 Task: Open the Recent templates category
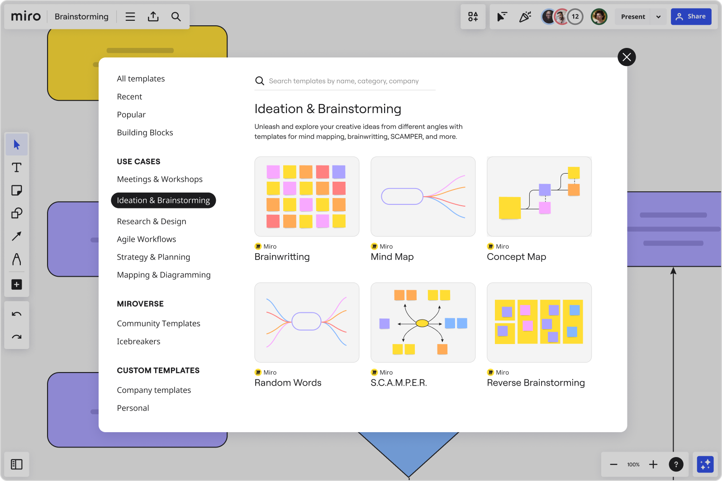(129, 97)
